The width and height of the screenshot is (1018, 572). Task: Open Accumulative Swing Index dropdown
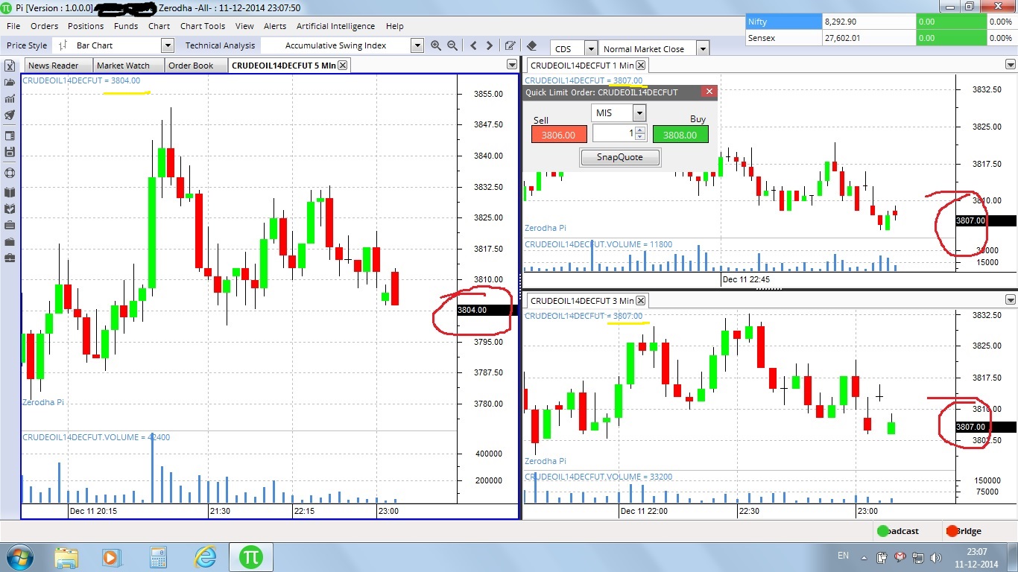tap(417, 45)
